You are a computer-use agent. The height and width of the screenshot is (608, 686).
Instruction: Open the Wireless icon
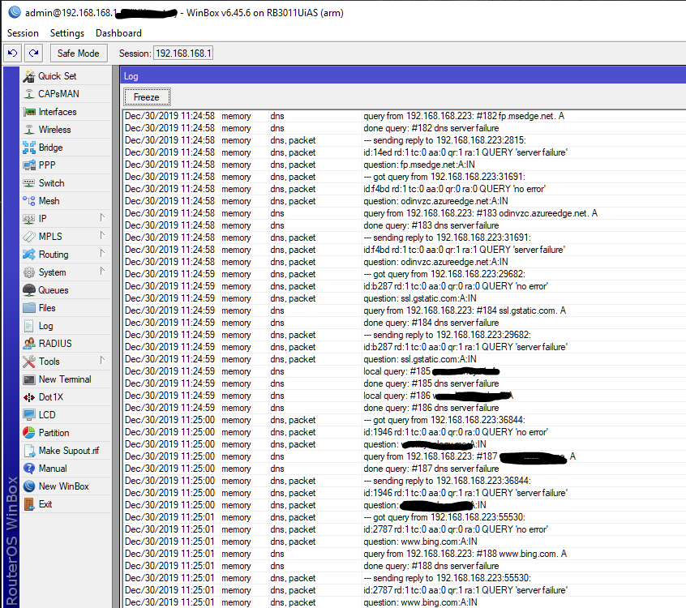[x=29, y=130]
